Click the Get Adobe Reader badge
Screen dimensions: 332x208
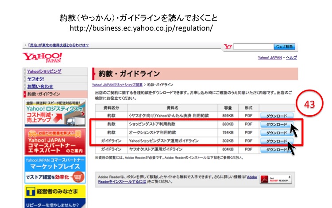(x=276, y=179)
